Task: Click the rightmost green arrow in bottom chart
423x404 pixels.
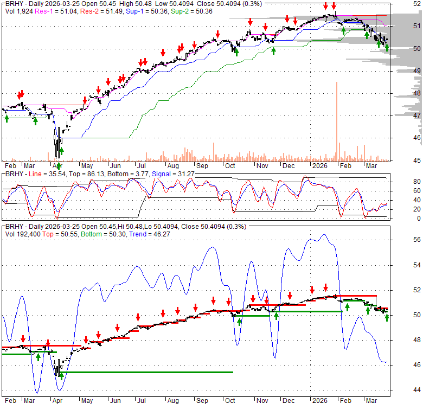Action: point(387,318)
